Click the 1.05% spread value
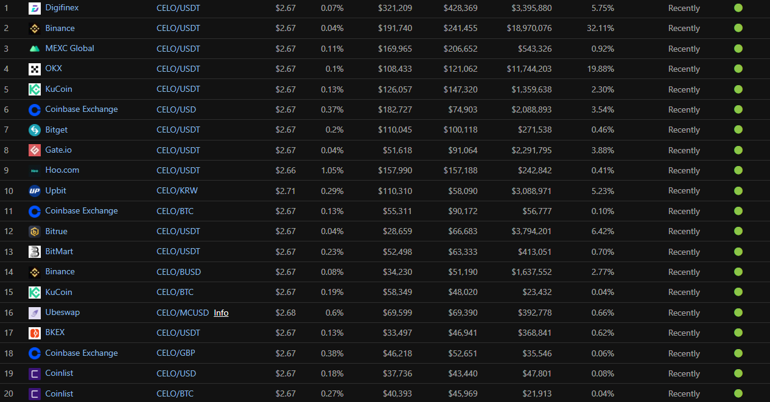770x402 pixels. coord(332,170)
